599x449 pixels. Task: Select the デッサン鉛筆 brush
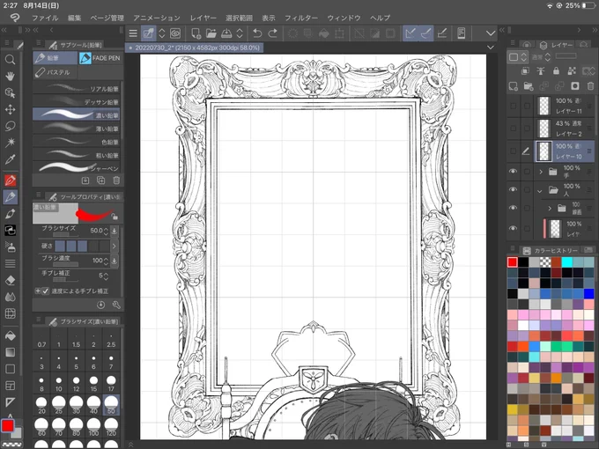point(77,102)
